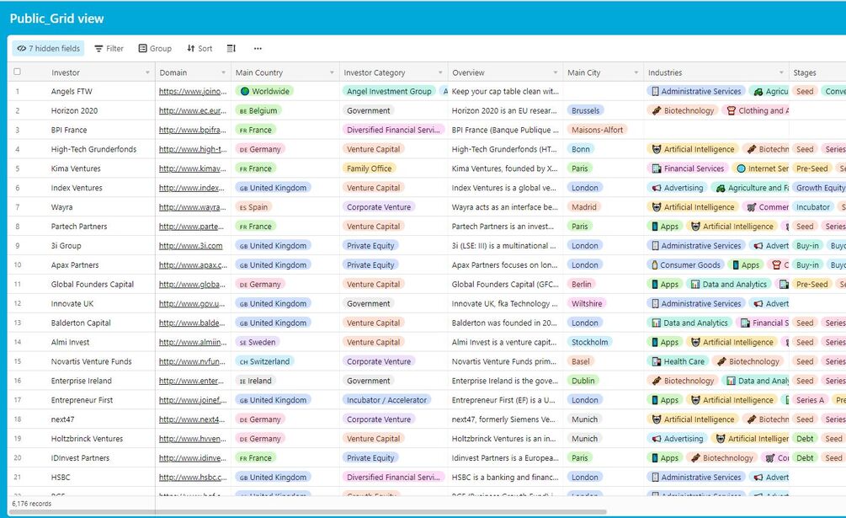Open the HSBC domain link

click(x=193, y=477)
